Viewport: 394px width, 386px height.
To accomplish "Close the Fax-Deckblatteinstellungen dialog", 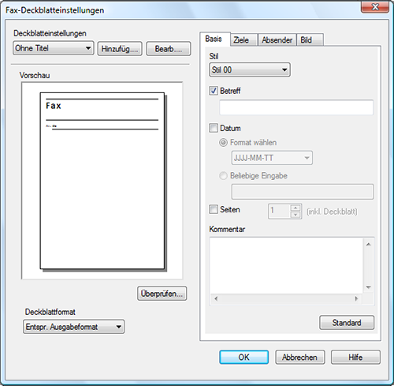I will point(375,7).
